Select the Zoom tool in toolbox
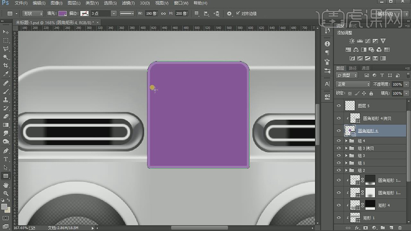This screenshot has height=231, width=411. click(x=6, y=193)
